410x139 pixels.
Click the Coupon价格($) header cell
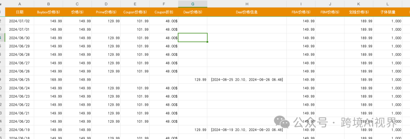pos(135,12)
